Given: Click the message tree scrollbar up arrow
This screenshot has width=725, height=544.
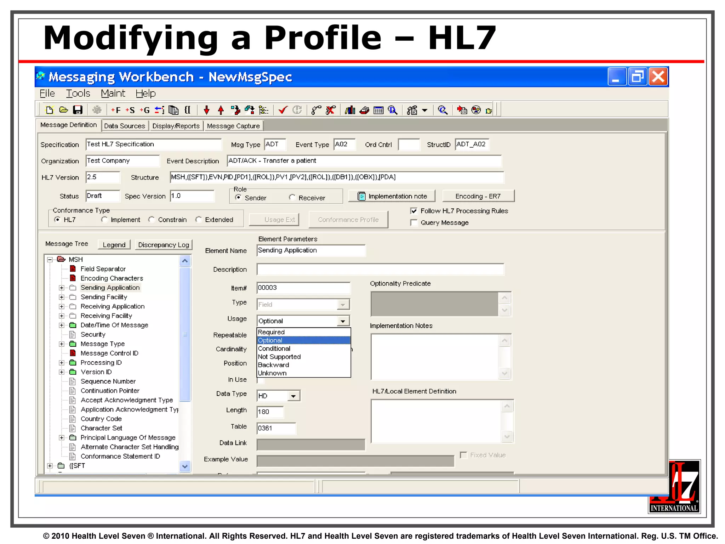Looking at the screenshot, I should pos(185,261).
